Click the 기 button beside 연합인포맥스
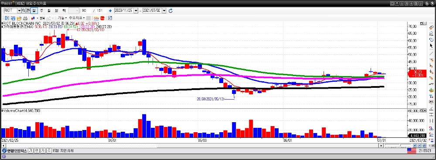 (31, 150)
